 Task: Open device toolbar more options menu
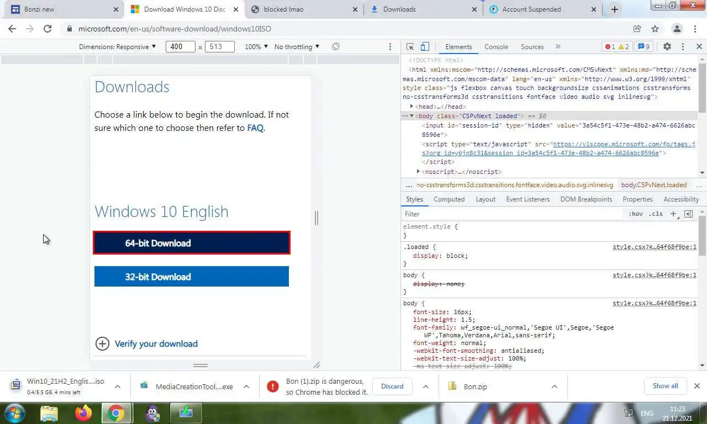pos(390,47)
